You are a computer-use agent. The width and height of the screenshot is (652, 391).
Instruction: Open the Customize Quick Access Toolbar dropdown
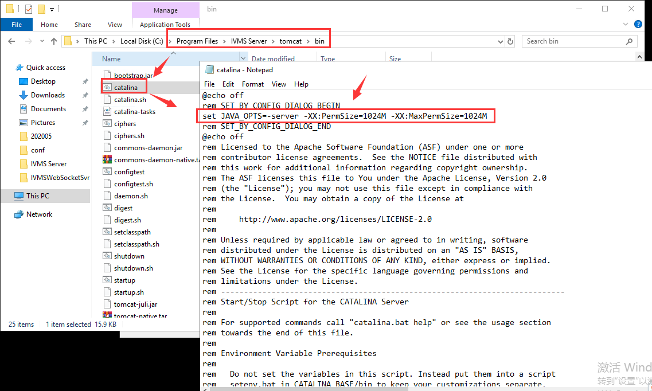52,9
